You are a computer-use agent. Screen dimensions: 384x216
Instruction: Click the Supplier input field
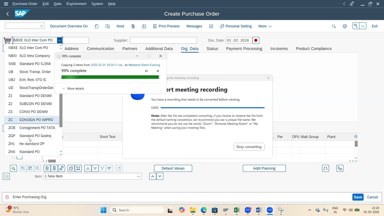point(163,40)
